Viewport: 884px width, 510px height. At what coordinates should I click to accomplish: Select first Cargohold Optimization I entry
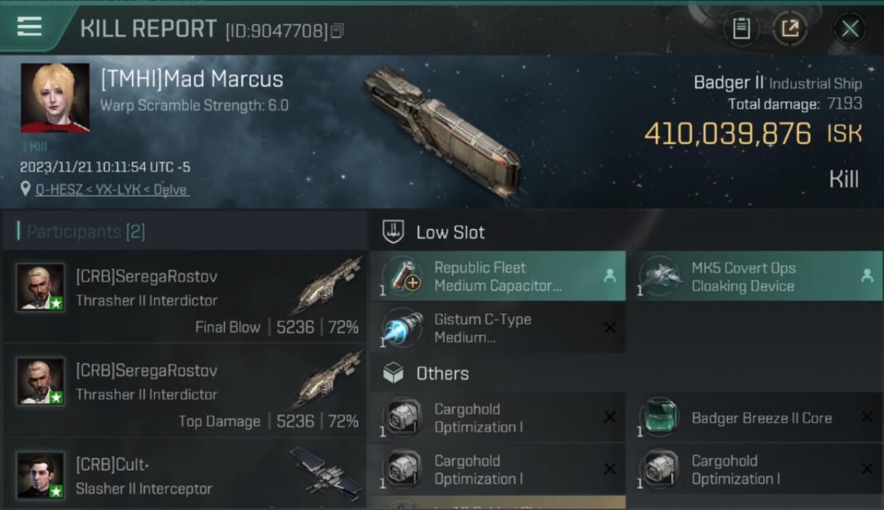pyautogui.click(x=498, y=418)
